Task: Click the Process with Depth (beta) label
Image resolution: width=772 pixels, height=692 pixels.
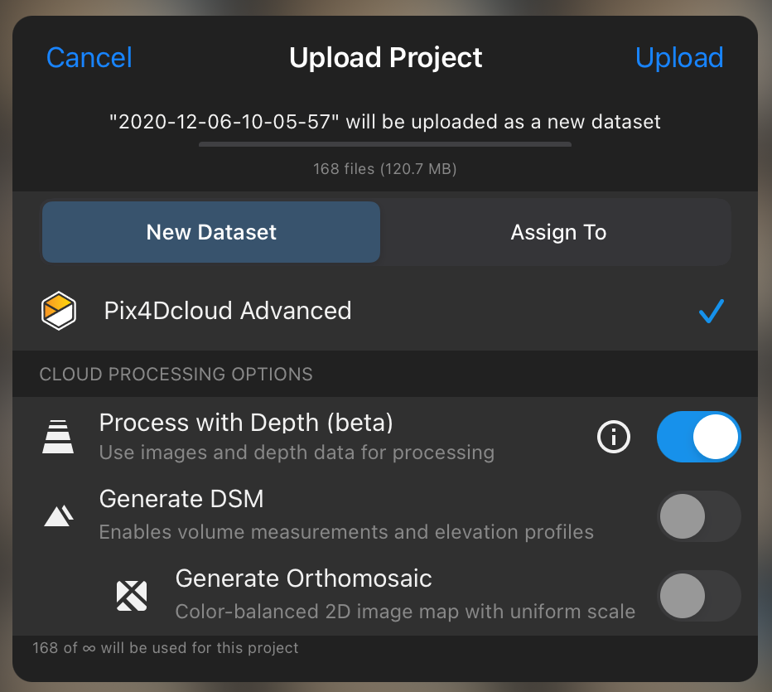Action: point(246,423)
